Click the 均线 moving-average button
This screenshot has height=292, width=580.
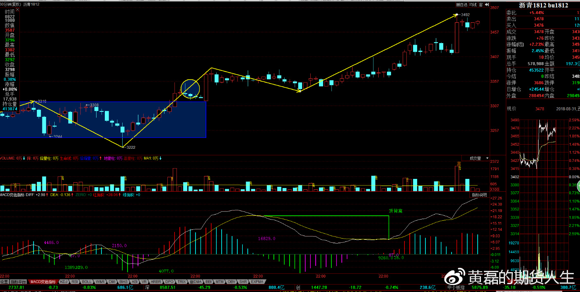[472, 5]
